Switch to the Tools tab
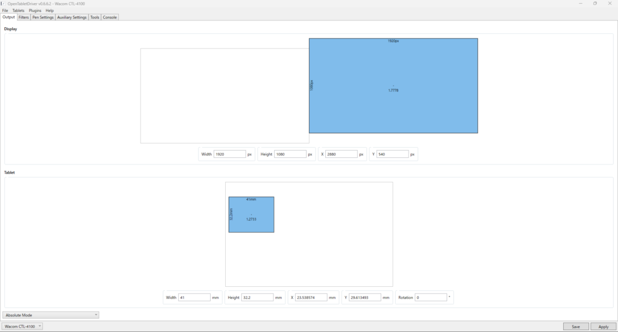This screenshot has width=618, height=332. coord(95,17)
